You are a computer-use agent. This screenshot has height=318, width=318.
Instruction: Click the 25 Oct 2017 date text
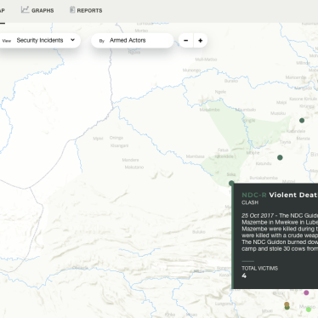pos(258,215)
